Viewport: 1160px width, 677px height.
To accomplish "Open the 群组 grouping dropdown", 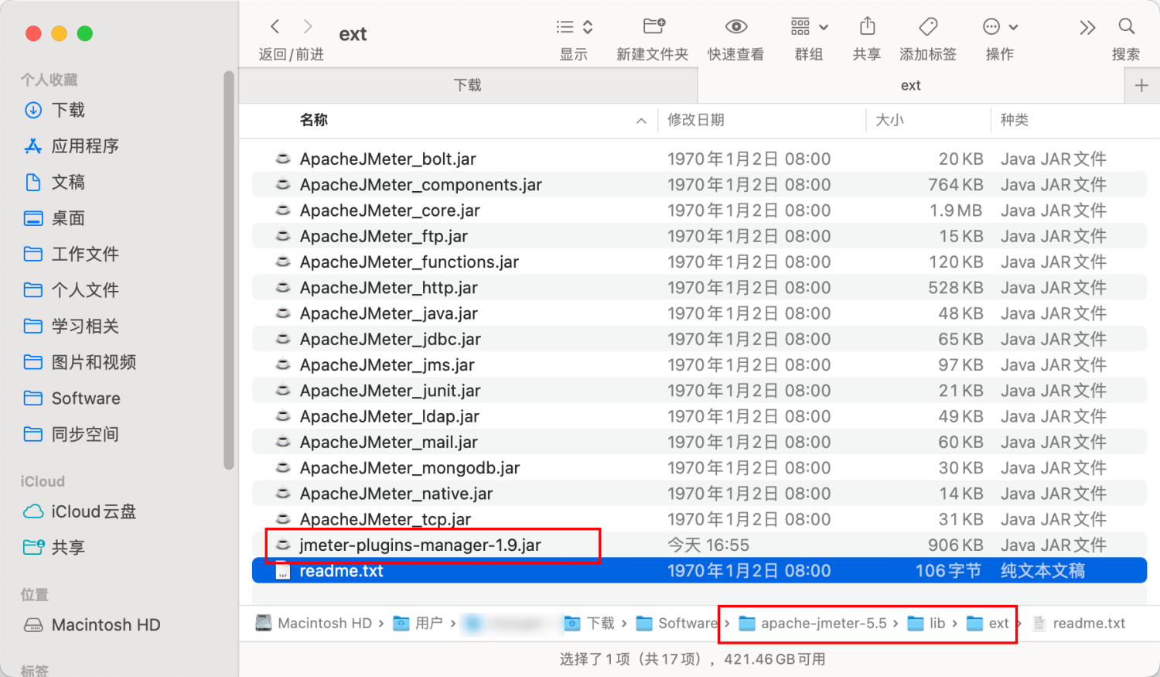I will point(809,27).
